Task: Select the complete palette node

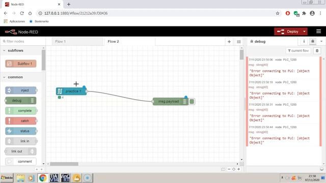Action: point(21,111)
